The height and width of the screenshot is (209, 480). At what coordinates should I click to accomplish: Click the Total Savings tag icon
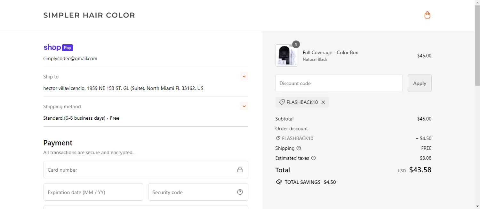pos(278,182)
